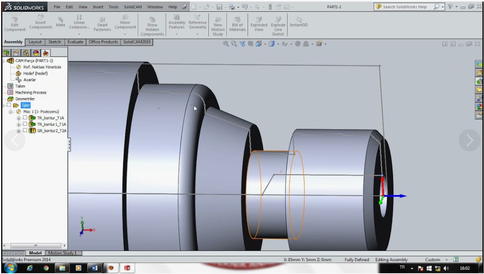Collapse the Mac 1 (1- Pozisyonu) node
The width and height of the screenshot is (484, 274).
(11, 111)
